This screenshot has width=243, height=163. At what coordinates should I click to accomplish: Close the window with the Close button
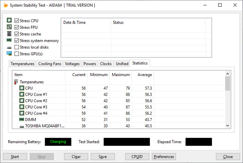click(x=228, y=157)
